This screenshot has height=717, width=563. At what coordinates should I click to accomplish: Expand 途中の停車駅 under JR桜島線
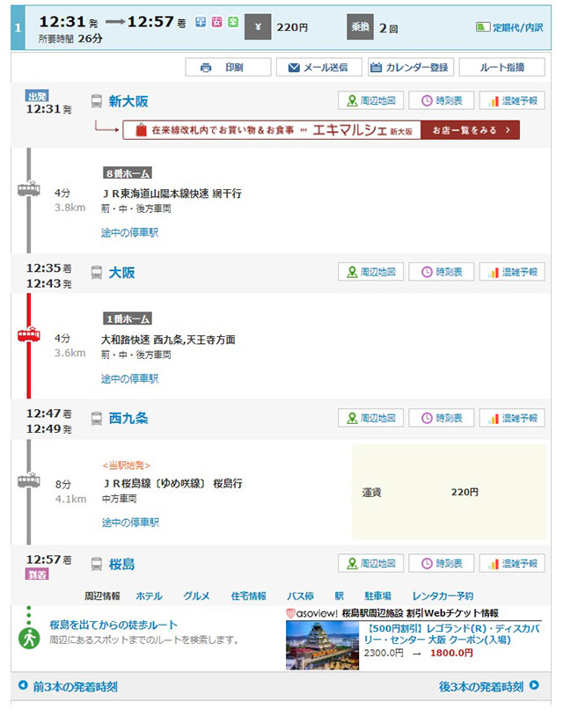tap(129, 523)
